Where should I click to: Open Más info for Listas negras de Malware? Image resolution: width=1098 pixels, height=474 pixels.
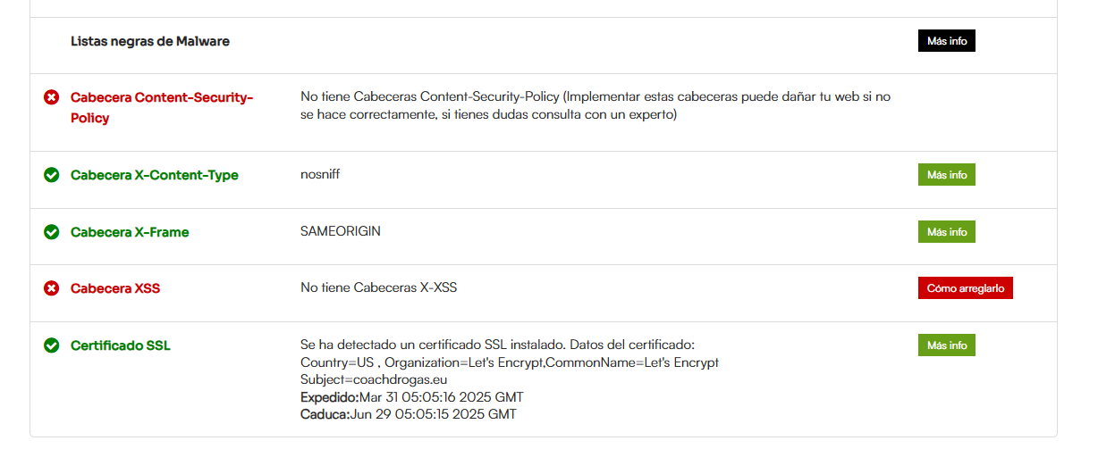(946, 41)
